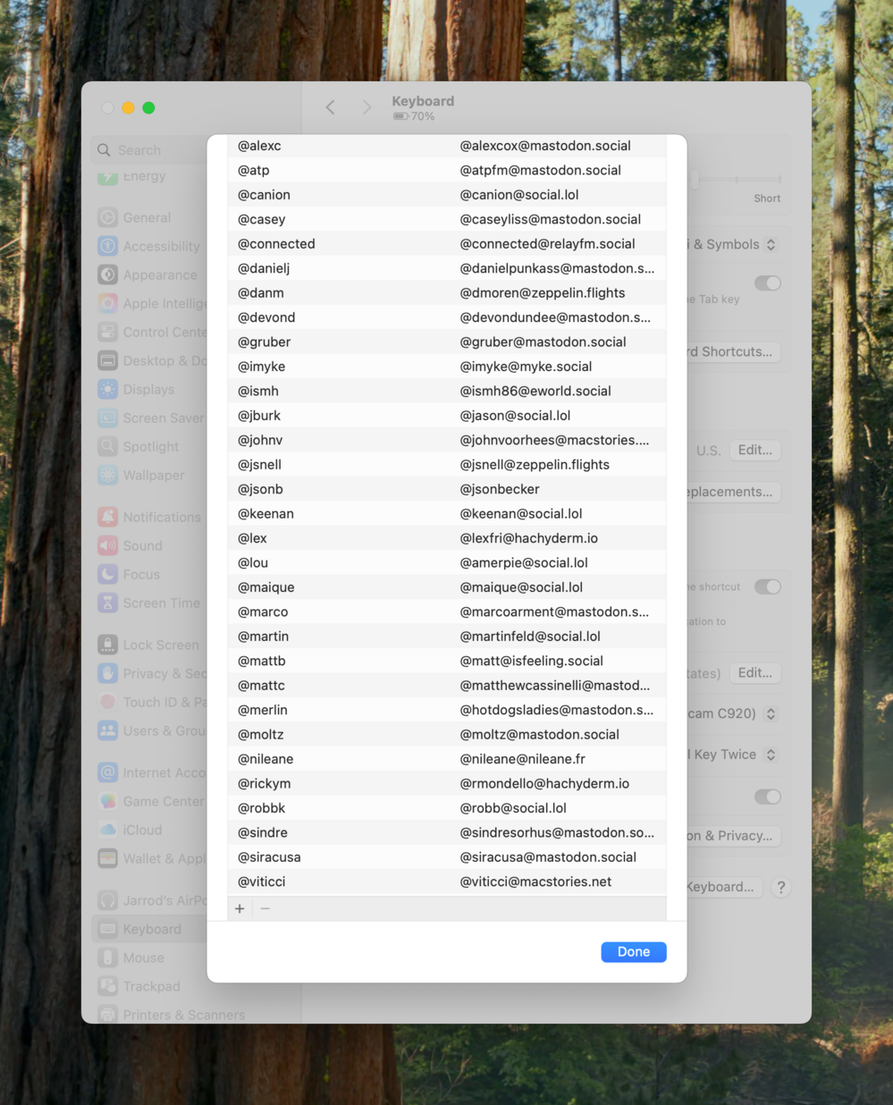Select Touch ID & Password in sidebar
This screenshot has width=893, height=1105.
click(x=150, y=702)
